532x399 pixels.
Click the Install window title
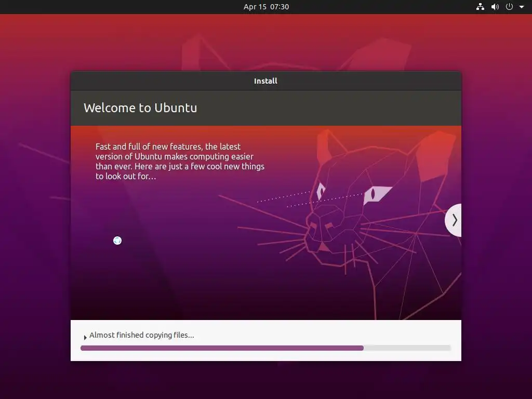[x=265, y=81]
